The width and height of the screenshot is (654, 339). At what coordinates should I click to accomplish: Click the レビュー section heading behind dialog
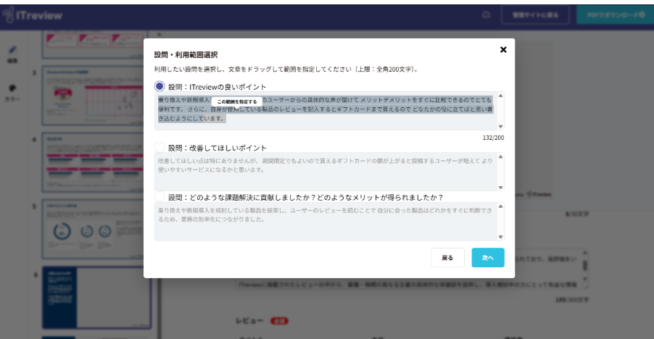(x=249, y=321)
